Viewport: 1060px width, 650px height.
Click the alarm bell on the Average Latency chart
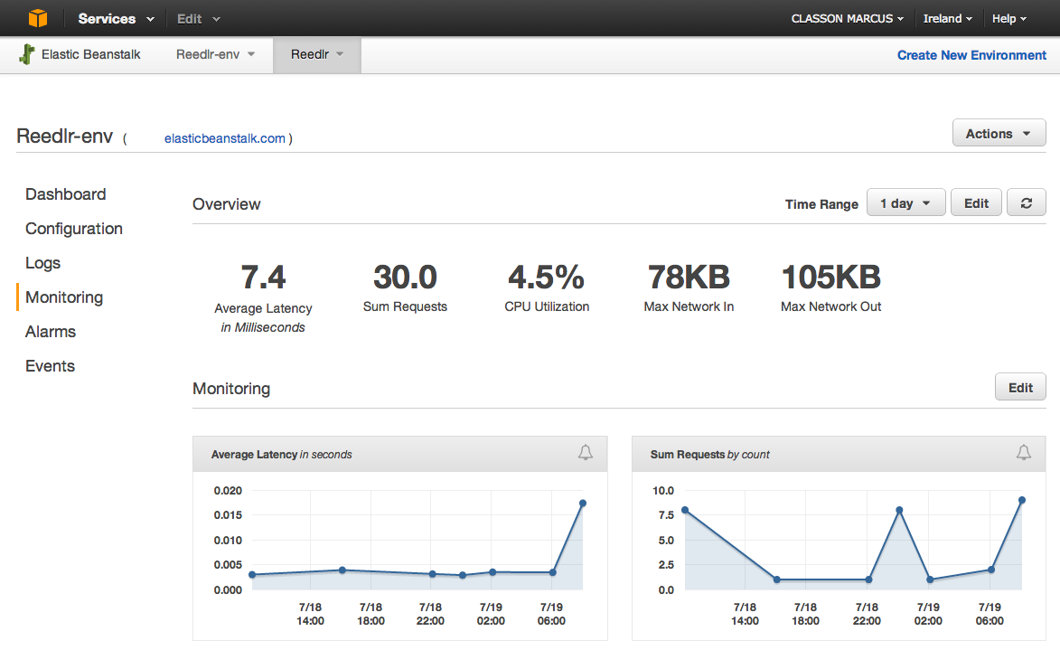(586, 453)
